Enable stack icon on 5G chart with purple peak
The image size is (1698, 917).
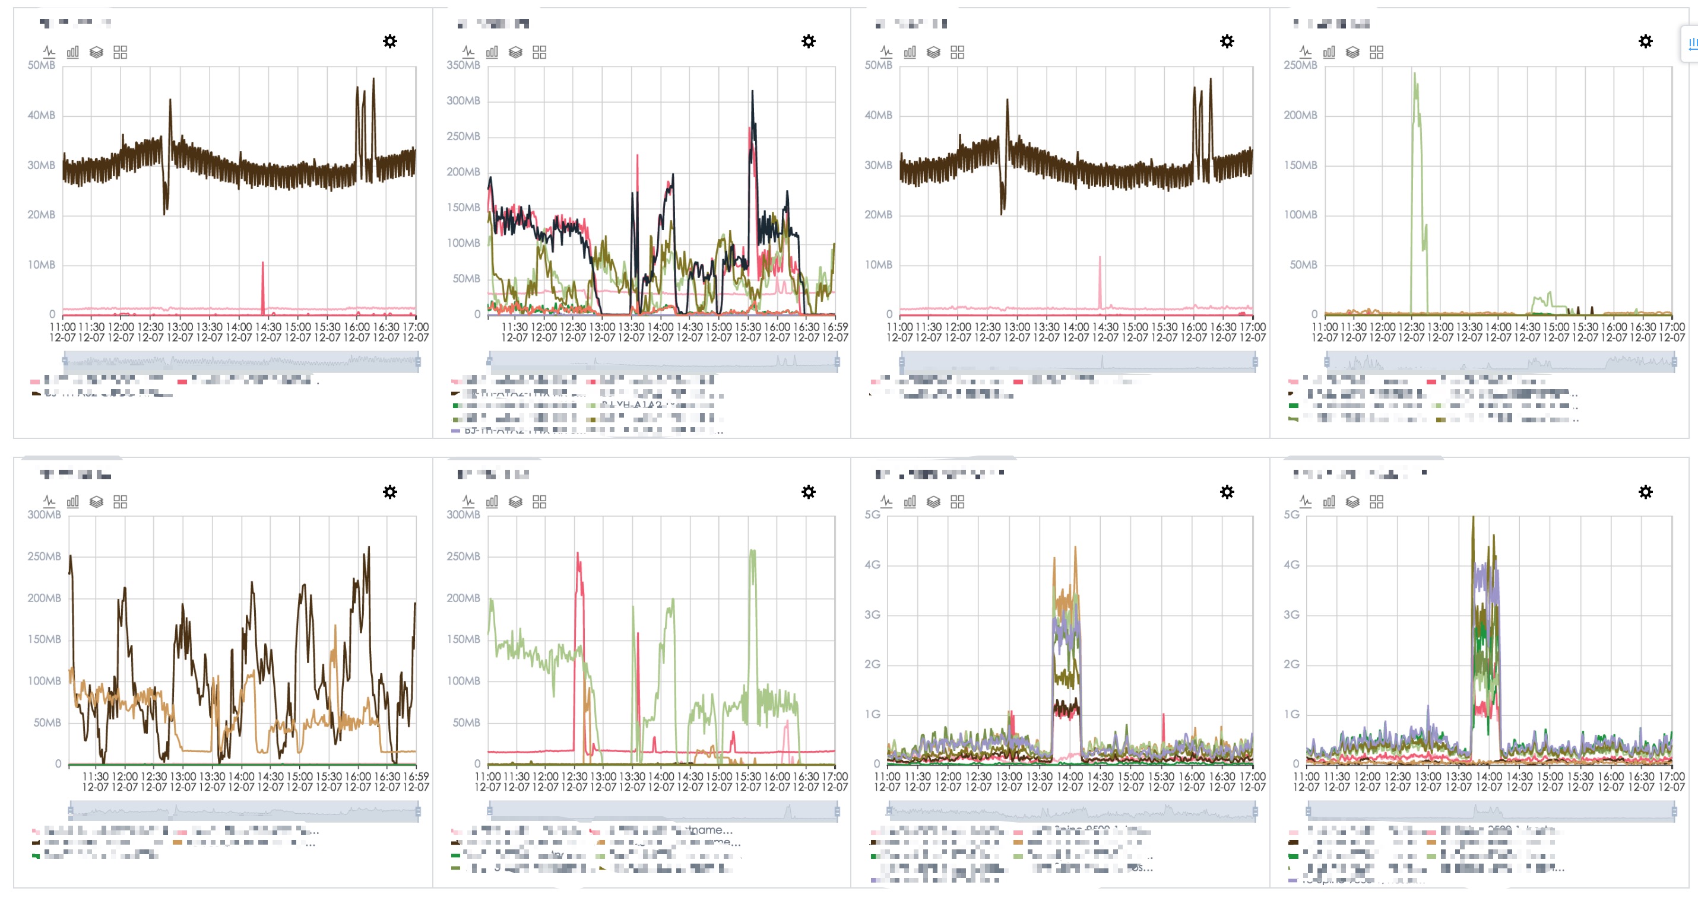point(1352,501)
